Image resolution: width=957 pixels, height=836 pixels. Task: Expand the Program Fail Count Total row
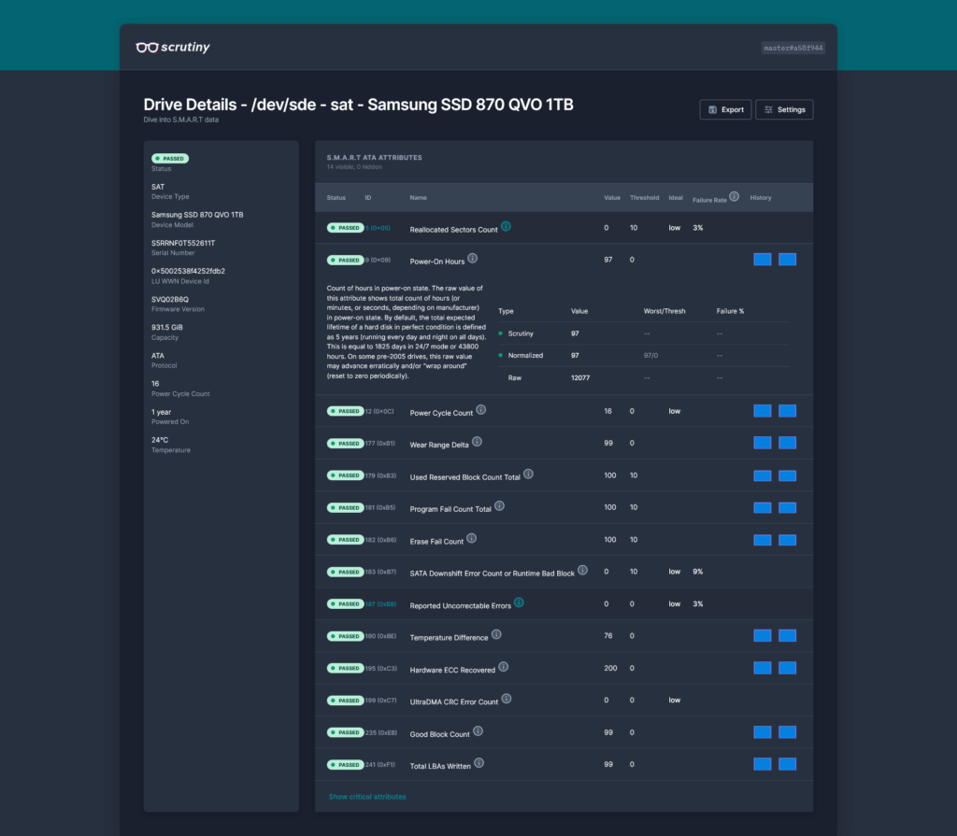pos(564,508)
